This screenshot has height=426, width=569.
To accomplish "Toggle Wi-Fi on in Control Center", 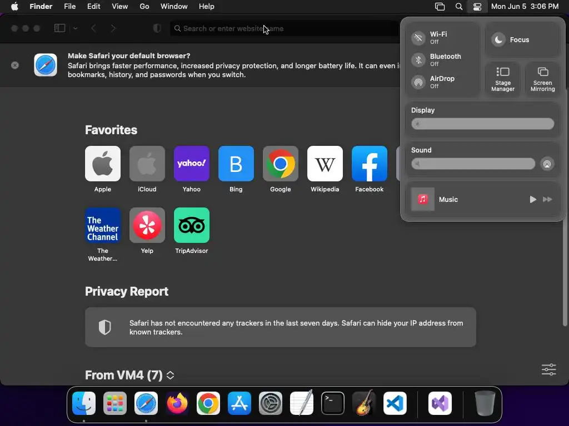I will pyautogui.click(x=418, y=38).
